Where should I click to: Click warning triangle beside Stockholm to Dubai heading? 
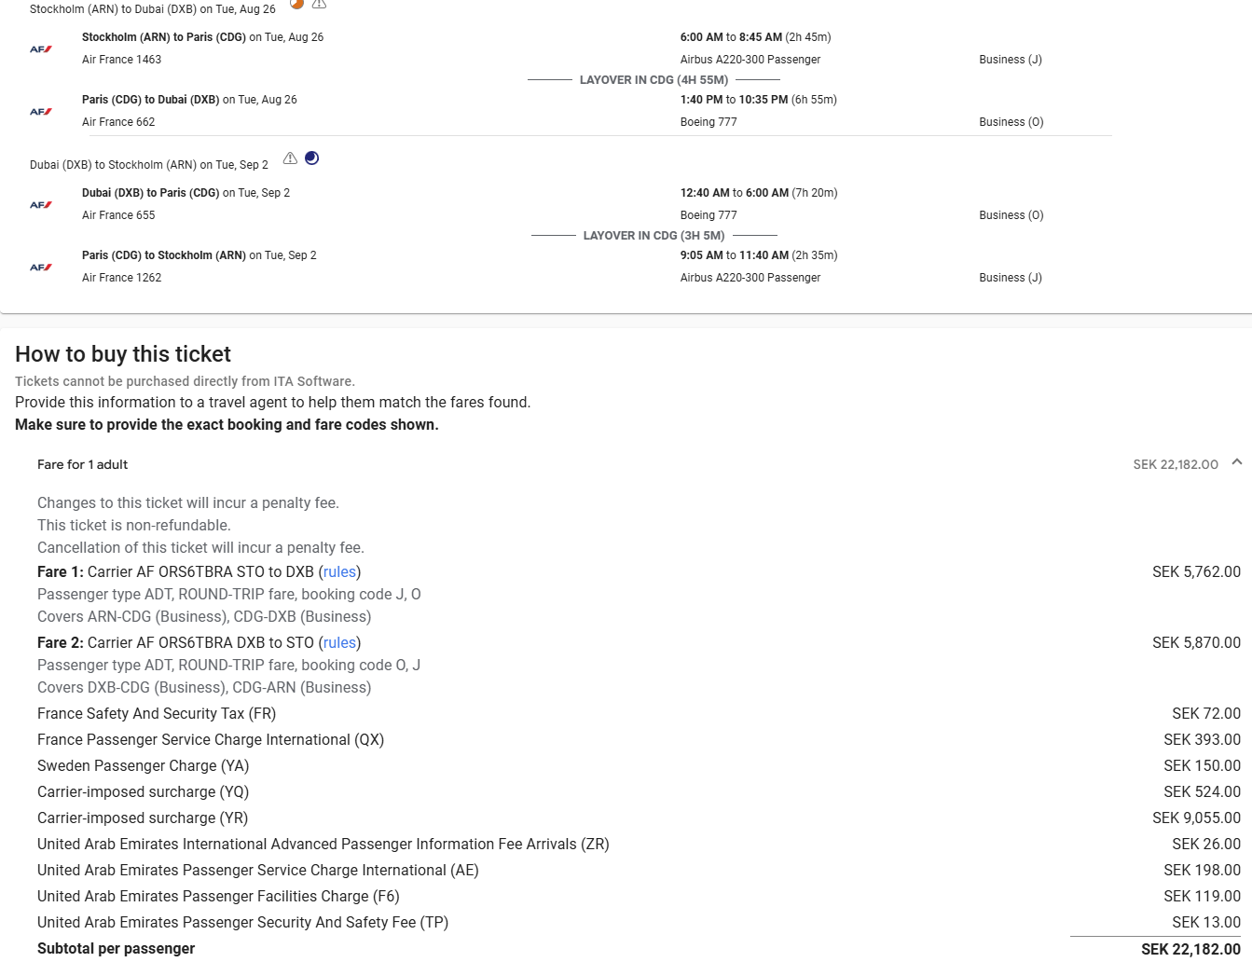(x=319, y=4)
